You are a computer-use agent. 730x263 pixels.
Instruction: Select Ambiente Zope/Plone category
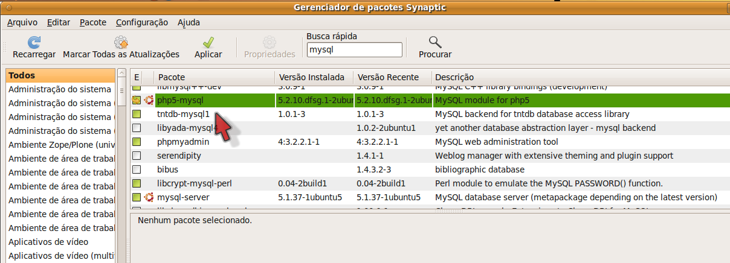pyautogui.click(x=60, y=145)
